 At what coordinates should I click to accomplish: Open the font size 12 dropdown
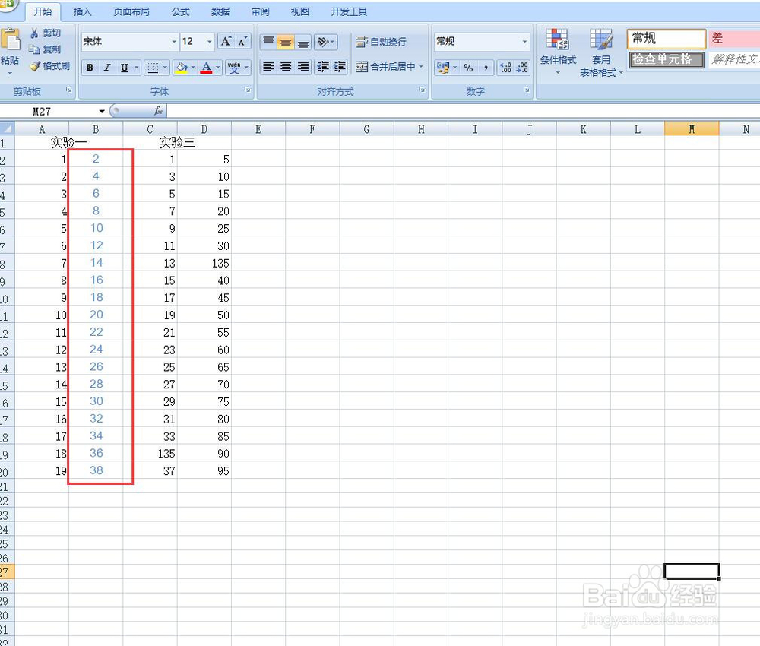[210, 42]
